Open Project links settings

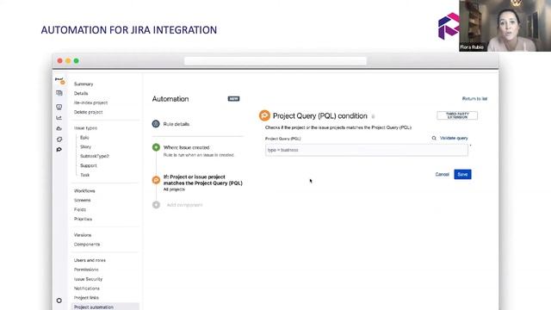[x=86, y=298]
